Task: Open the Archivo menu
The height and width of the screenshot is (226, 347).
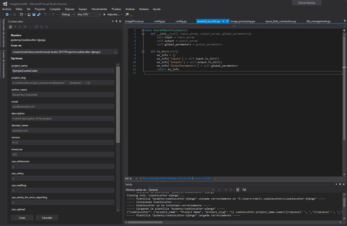Action: pyautogui.click(x=7, y=9)
